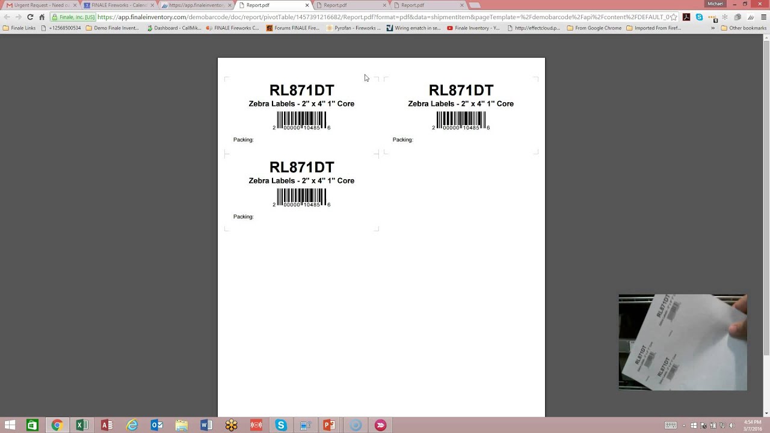The width and height of the screenshot is (770, 433).
Task: Go back to the previous page
Action: point(7,17)
